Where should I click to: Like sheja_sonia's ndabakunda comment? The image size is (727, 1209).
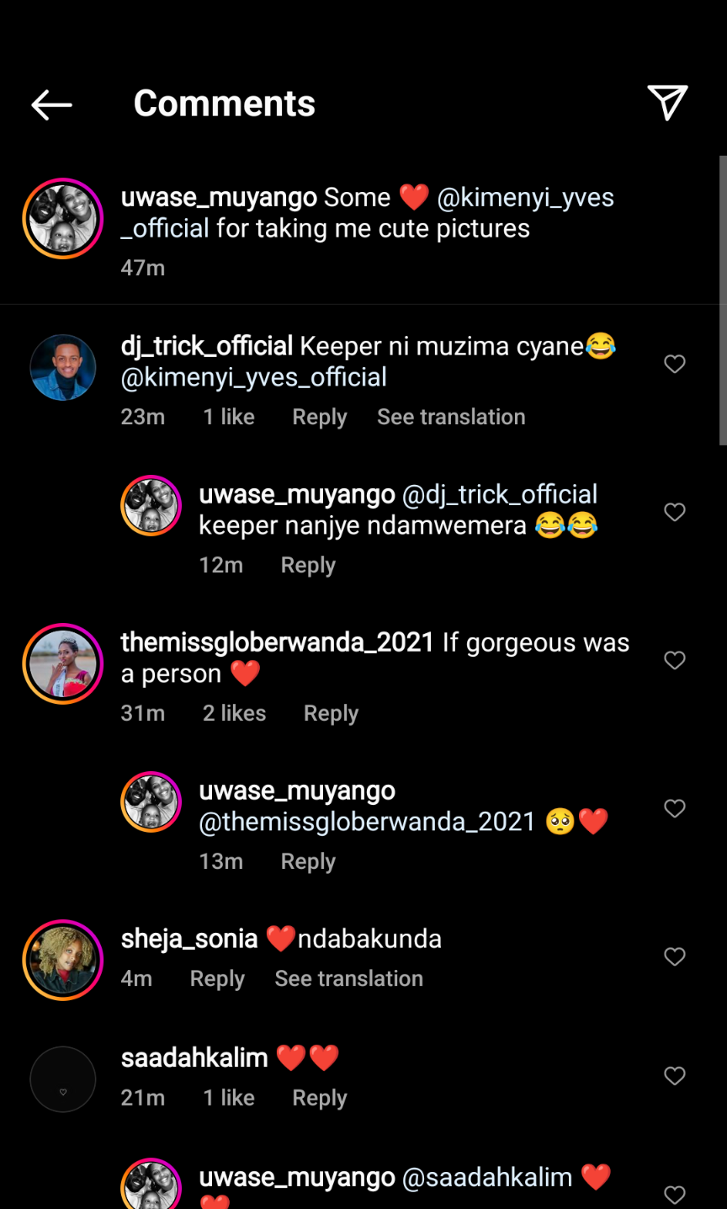click(675, 956)
